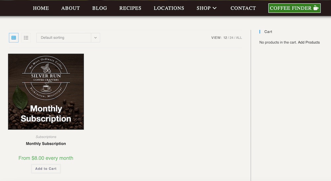Switch to grid view layout

[x=14, y=38]
